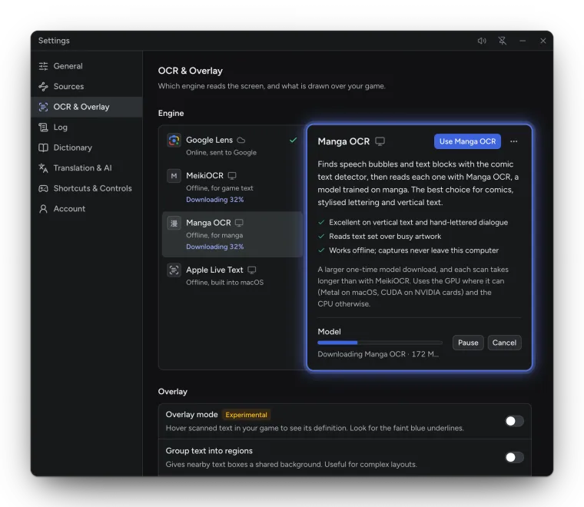Open the Log section
The width and height of the screenshot is (584, 507).
(86, 128)
